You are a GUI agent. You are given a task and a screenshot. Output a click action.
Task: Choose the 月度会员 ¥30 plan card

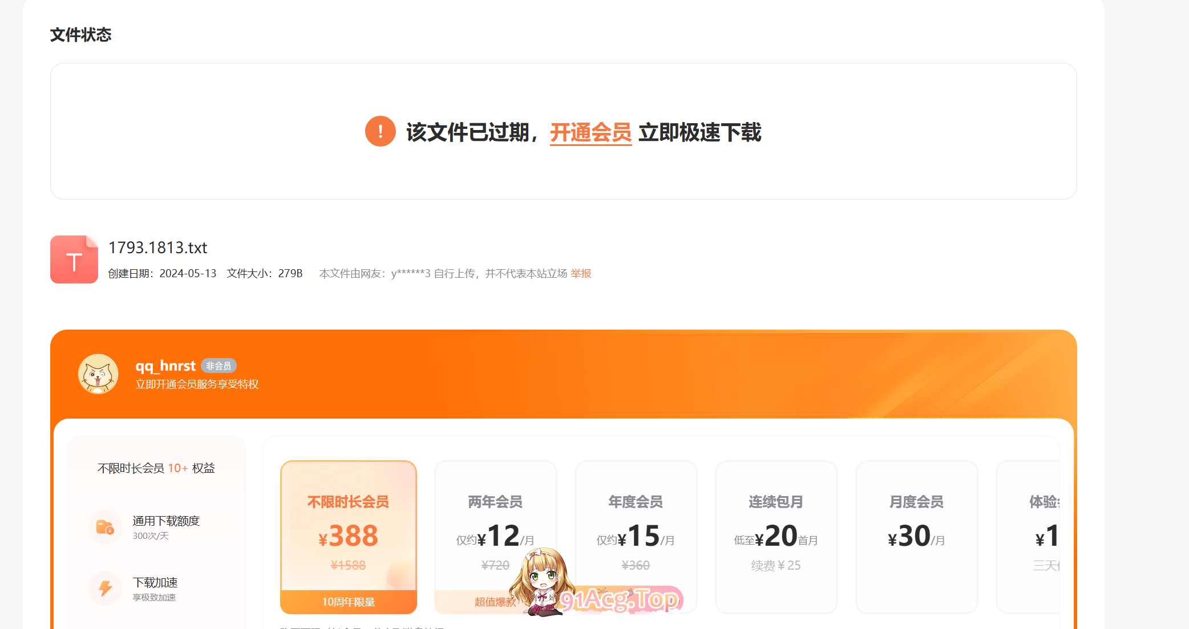(916, 537)
